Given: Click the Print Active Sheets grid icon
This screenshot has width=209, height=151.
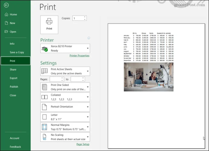Looking at the screenshot, I should coord(45,71).
